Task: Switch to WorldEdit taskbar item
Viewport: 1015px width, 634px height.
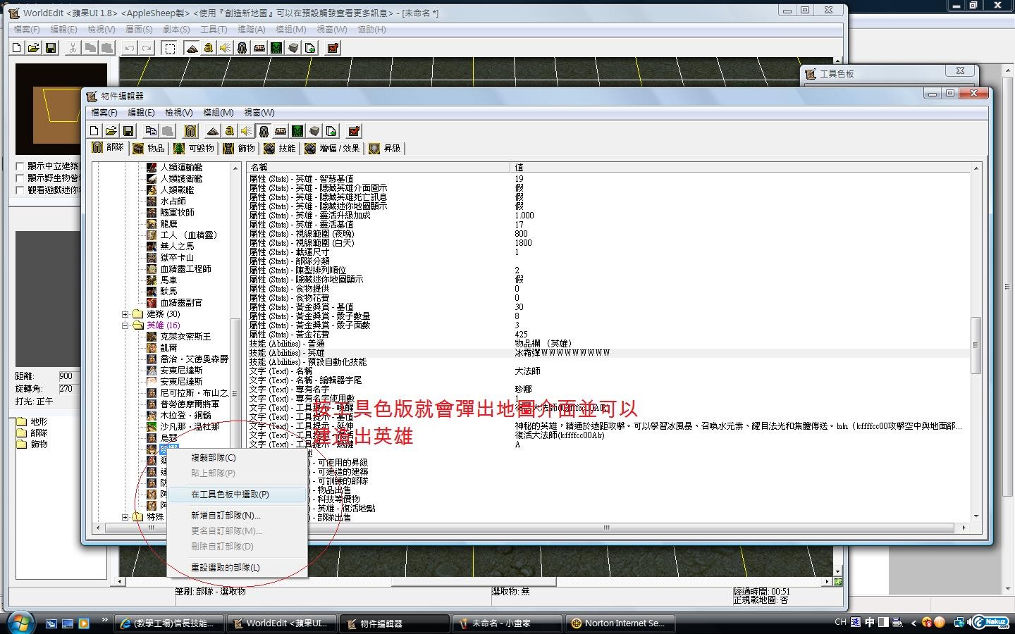Action: pos(281,623)
